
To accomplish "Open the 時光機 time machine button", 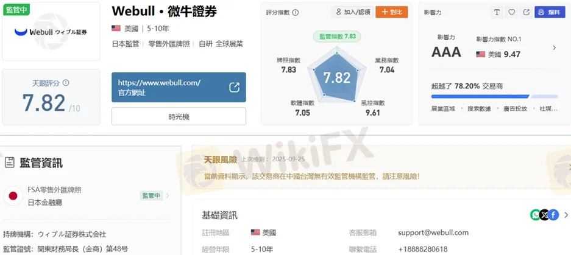I will 179,116.
